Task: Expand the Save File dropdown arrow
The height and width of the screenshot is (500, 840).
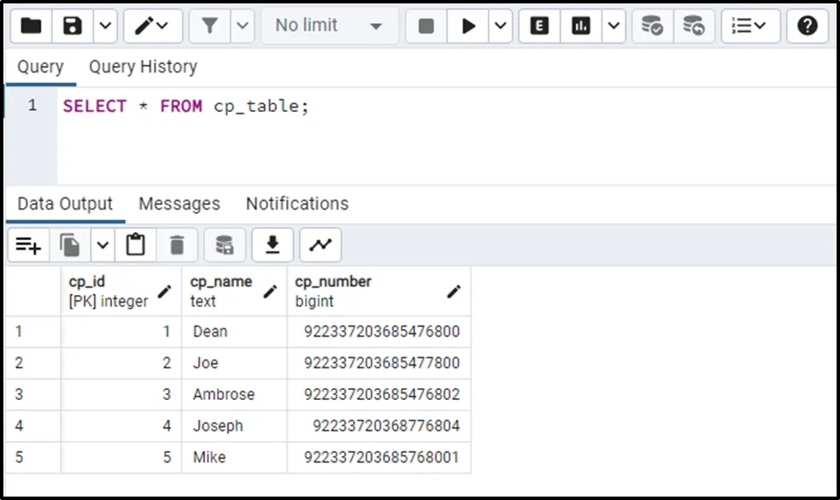Action: [x=105, y=26]
